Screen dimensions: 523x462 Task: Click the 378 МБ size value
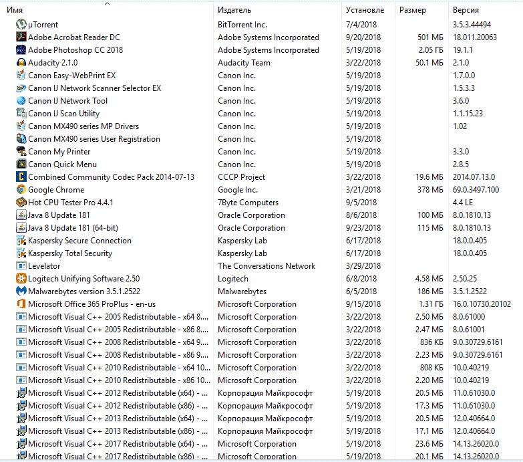point(430,190)
